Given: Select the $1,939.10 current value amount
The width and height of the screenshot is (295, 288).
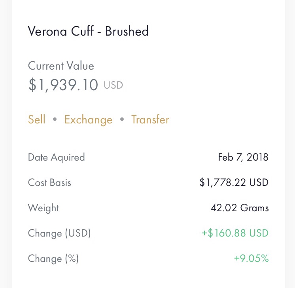Looking at the screenshot, I should click(x=63, y=85).
